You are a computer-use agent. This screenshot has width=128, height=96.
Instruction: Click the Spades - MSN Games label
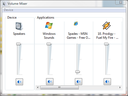[x=79, y=36]
